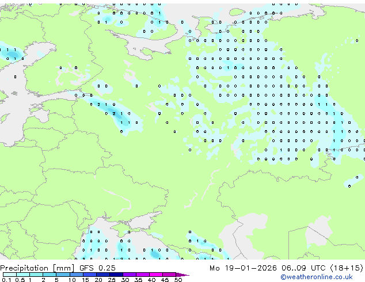Click the "[mm]" unit label
Viewport: 365px width, 282px height.
point(64,268)
